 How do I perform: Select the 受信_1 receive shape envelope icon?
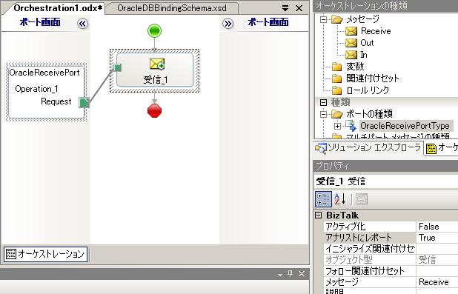click(x=157, y=64)
